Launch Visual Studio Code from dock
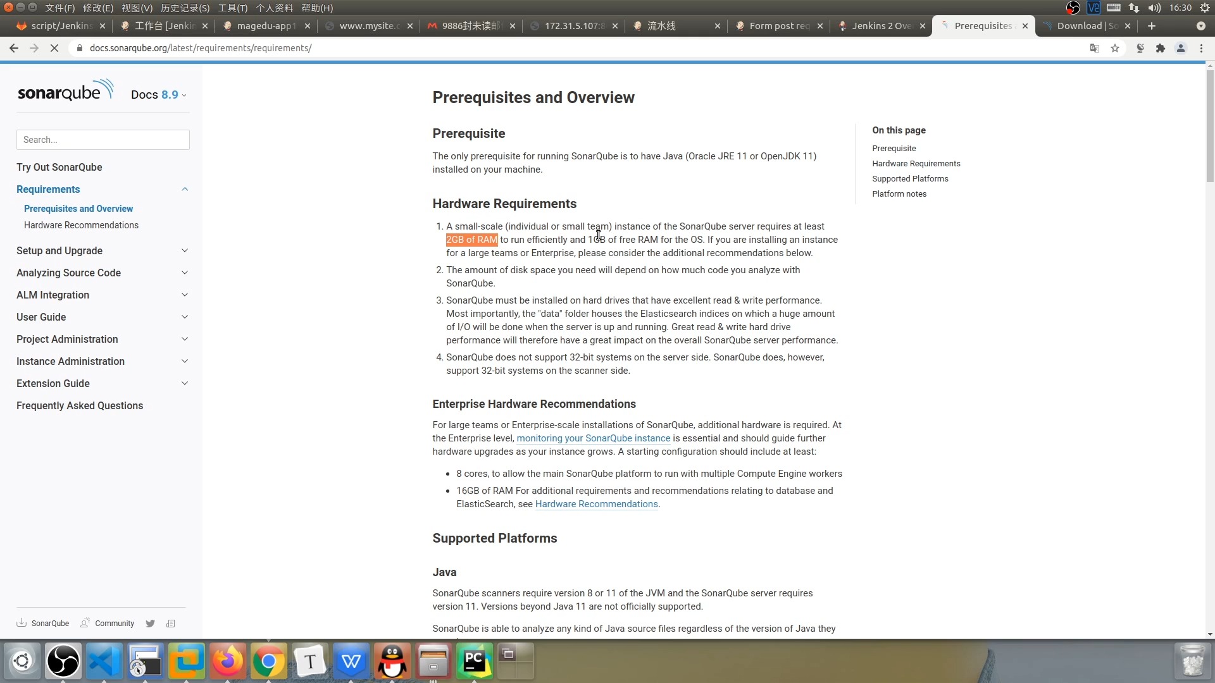Viewport: 1215px width, 683px height. point(104,661)
